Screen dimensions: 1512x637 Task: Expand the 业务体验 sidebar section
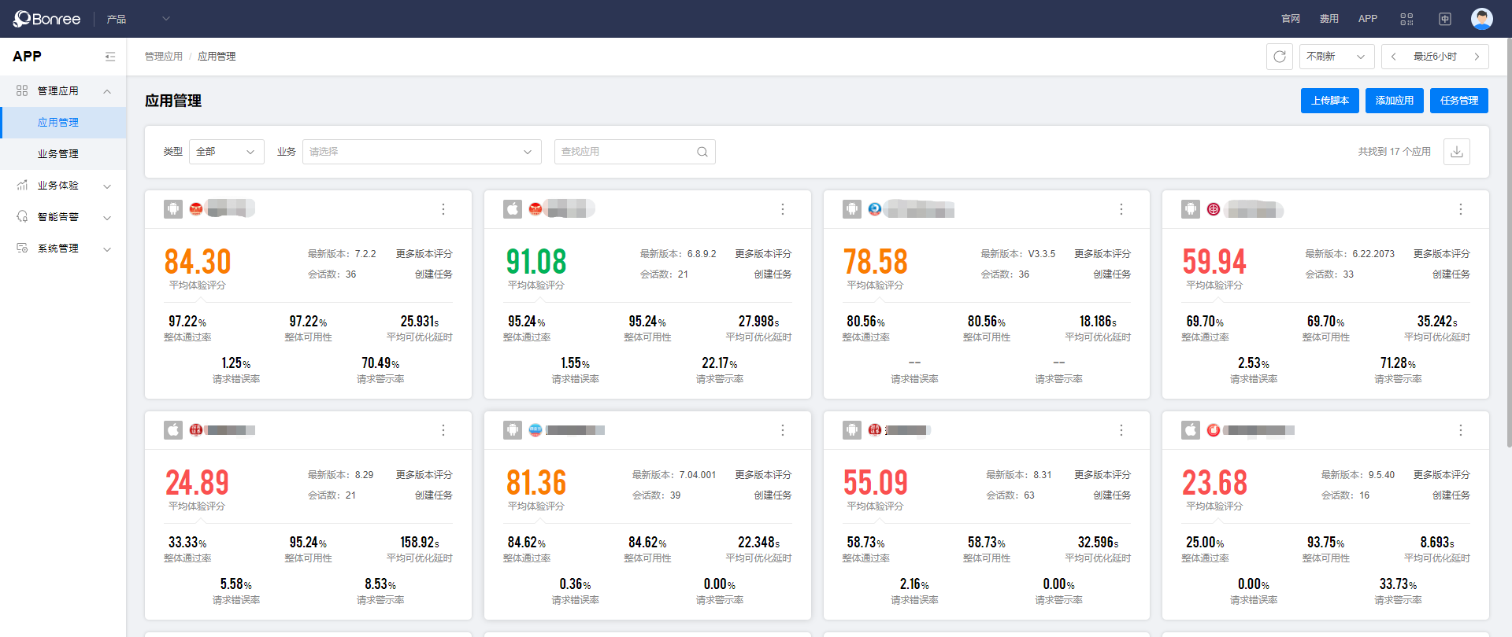click(63, 186)
